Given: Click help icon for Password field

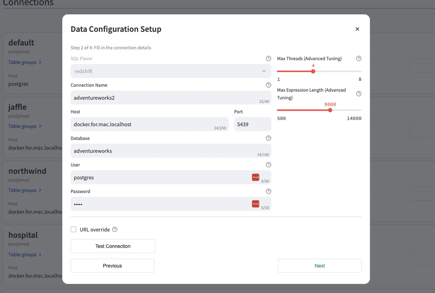Looking at the screenshot, I should [x=268, y=191].
